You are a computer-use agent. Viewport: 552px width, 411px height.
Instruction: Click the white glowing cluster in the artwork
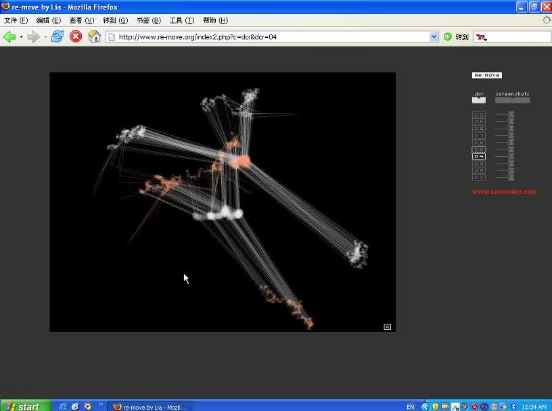coord(220,214)
